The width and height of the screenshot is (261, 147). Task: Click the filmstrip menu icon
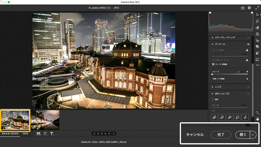point(39,134)
